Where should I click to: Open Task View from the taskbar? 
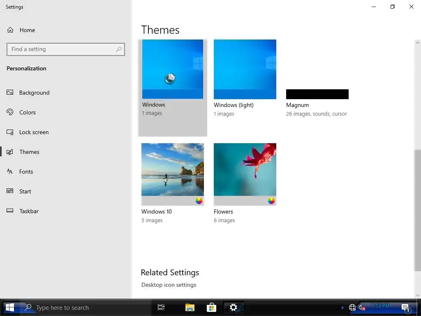(161, 307)
